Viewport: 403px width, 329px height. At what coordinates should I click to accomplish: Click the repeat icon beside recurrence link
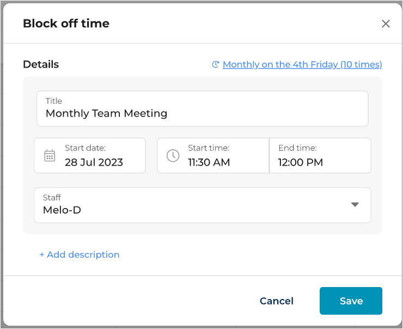point(215,64)
